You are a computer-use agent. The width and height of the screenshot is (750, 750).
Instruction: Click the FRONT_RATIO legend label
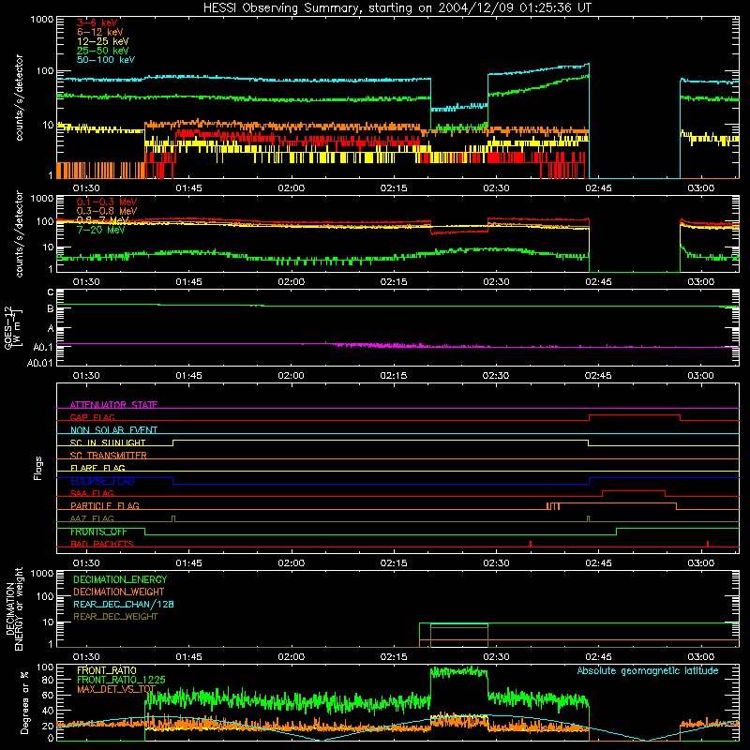[107, 670]
